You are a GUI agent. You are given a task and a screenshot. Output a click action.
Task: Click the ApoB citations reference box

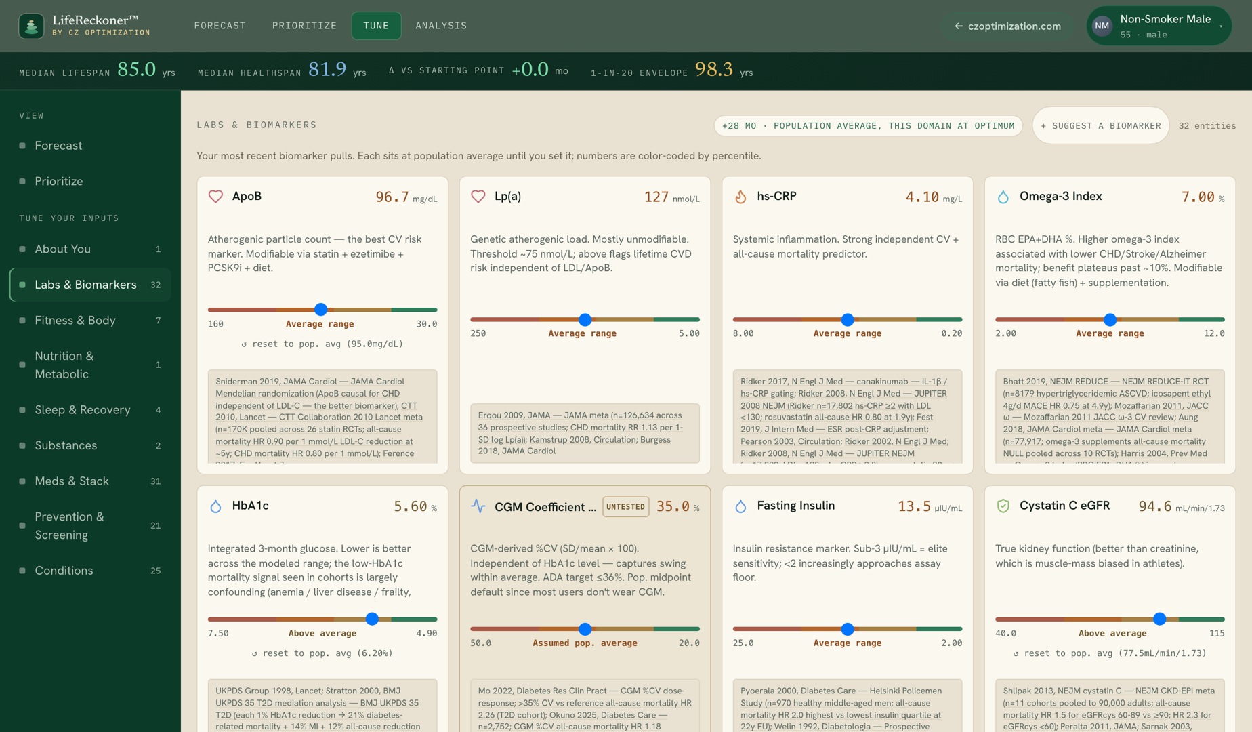point(322,417)
